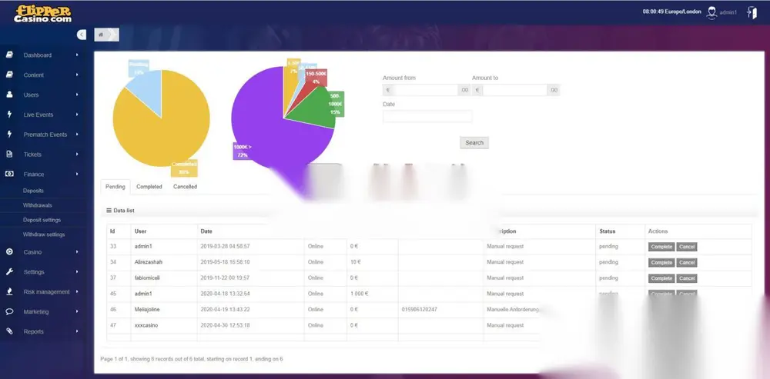Click the Marketing speech bubble icon
Image resolution: width=770 pixels, height=379 pixels.
(x=9, y=311)
